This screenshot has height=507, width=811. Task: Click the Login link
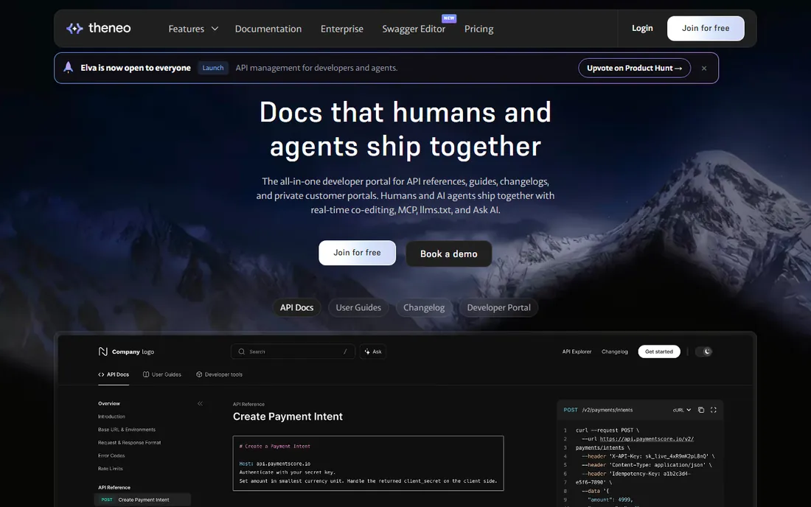point(642,29)
